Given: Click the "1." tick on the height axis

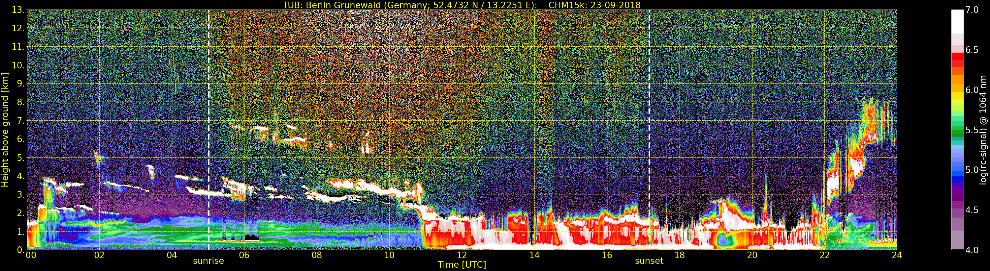Looking at the screenshot, I should [21, 231].
